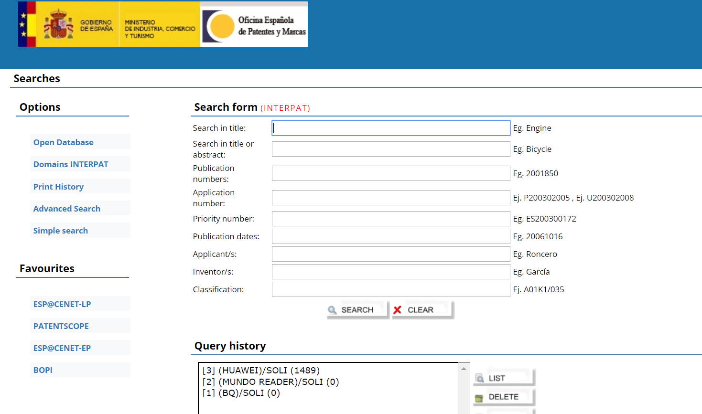
Task: Focus the Publication dates field
Action: tap(391, 236)
